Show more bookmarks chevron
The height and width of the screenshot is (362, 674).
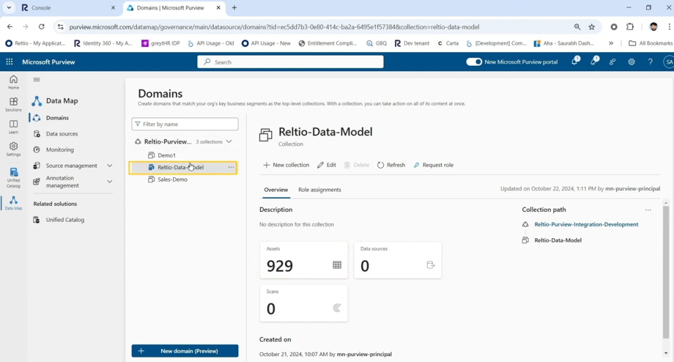[x=611, y=43]
